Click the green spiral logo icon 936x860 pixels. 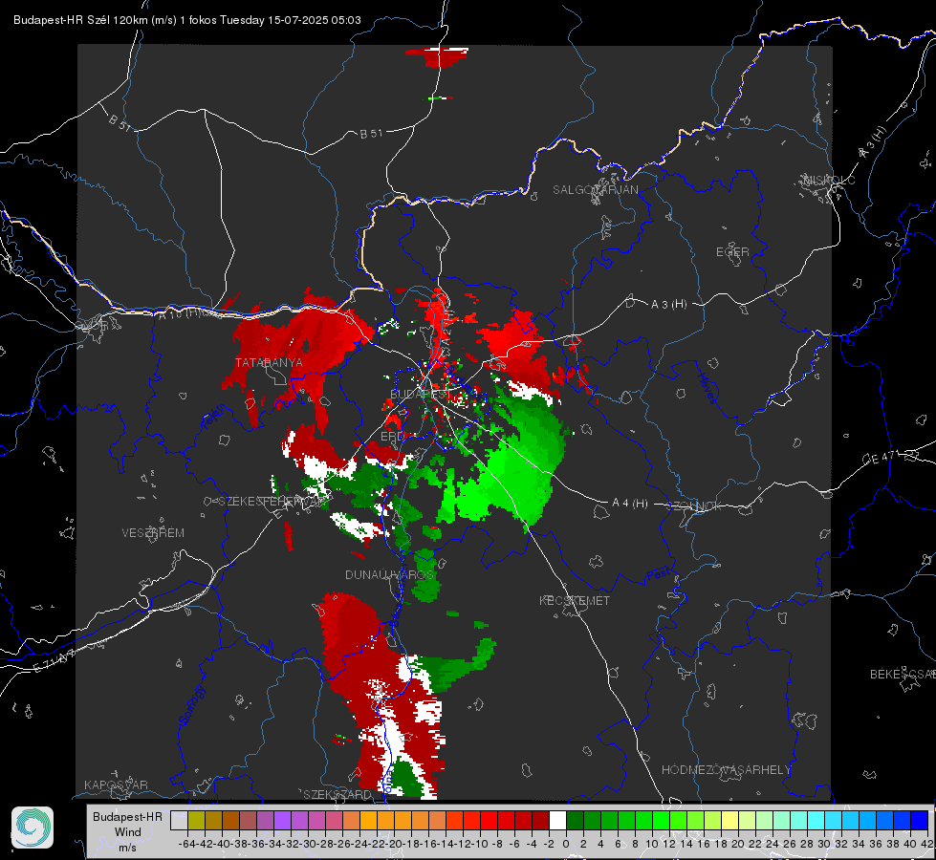click(x=33, y=828)
